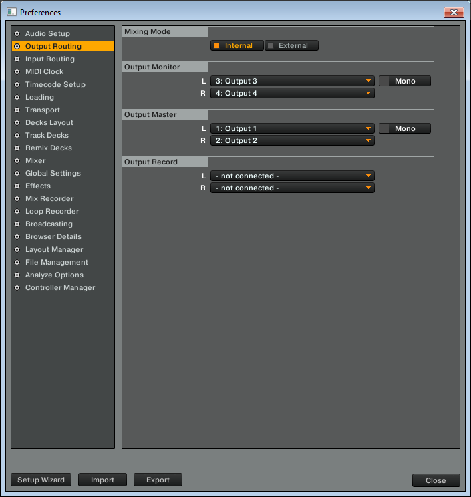Screen dimensions: 471x497
Task: Open Global Settings page
Action: [x=63, y=173]
